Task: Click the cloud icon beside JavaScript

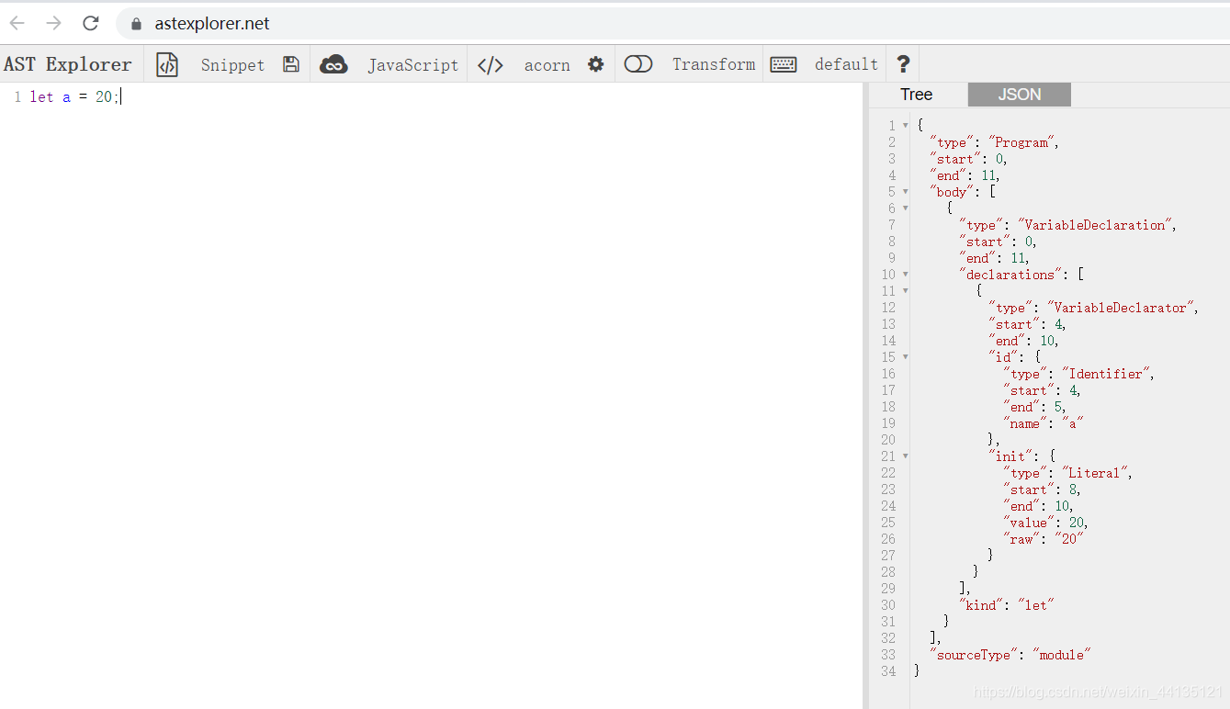Action: (x=333, y=64)
